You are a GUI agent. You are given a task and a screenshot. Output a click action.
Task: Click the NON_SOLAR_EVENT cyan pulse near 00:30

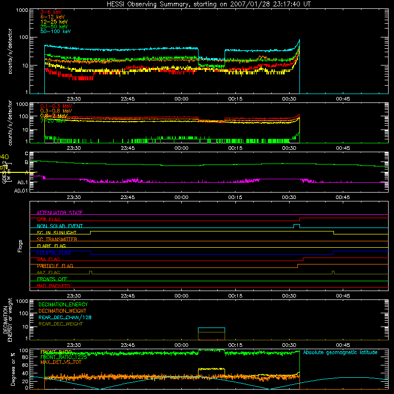pyautogui.click(x=296, y=226)
